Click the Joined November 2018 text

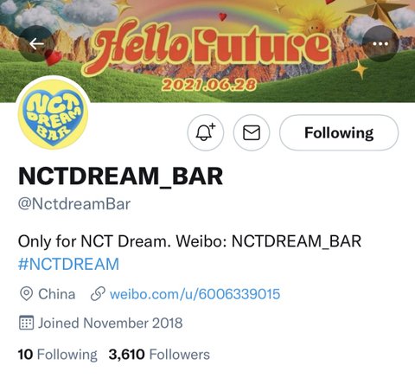coord(111,323)
